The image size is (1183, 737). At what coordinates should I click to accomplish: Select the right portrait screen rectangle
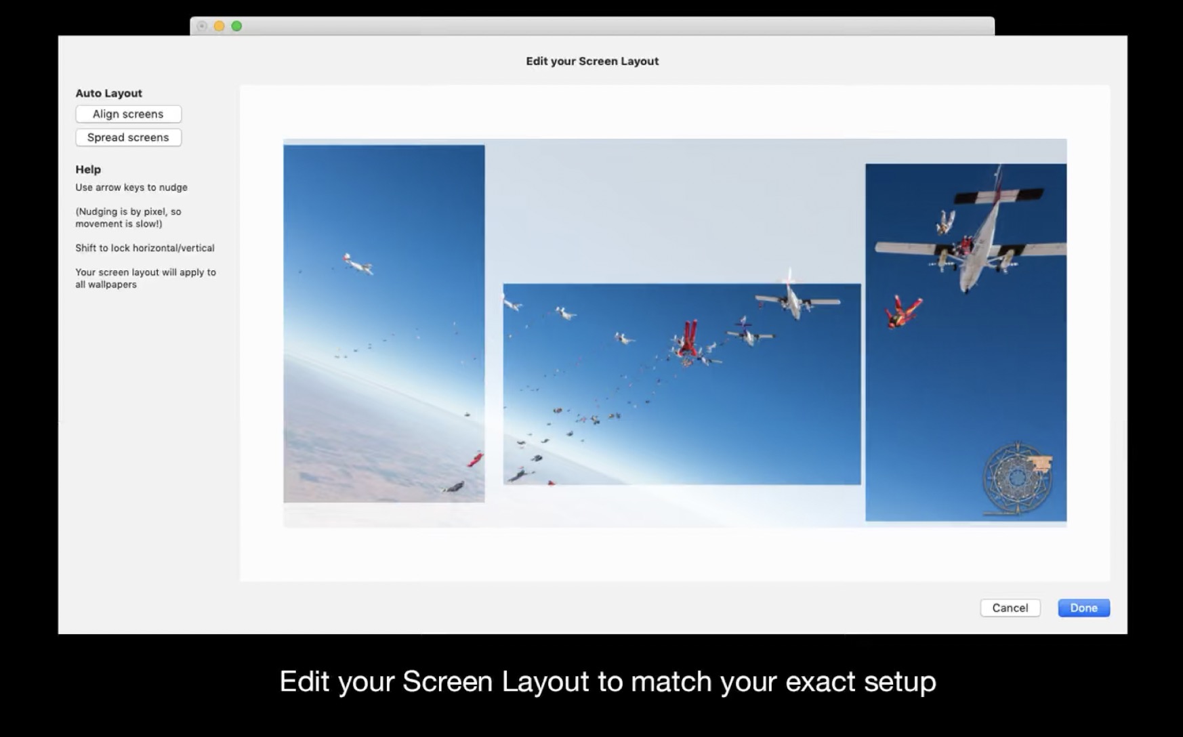(966, 342)
